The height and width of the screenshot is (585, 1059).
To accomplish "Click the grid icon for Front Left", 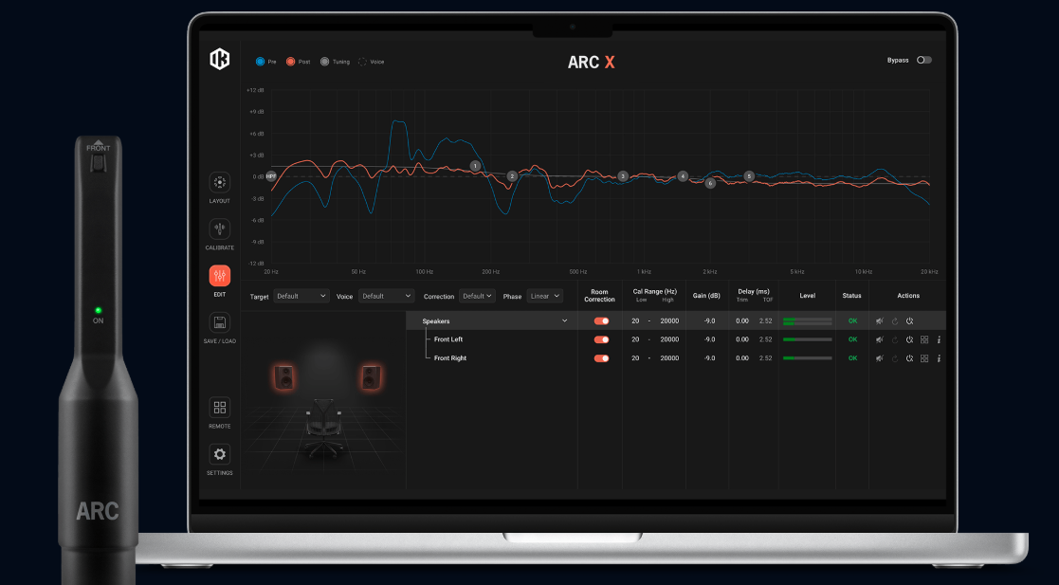I will (x=924, y=339).
